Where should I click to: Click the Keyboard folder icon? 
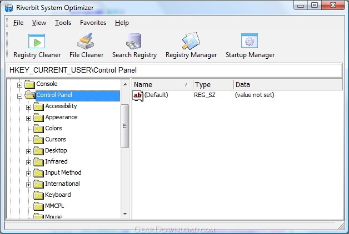coord(38,195)
